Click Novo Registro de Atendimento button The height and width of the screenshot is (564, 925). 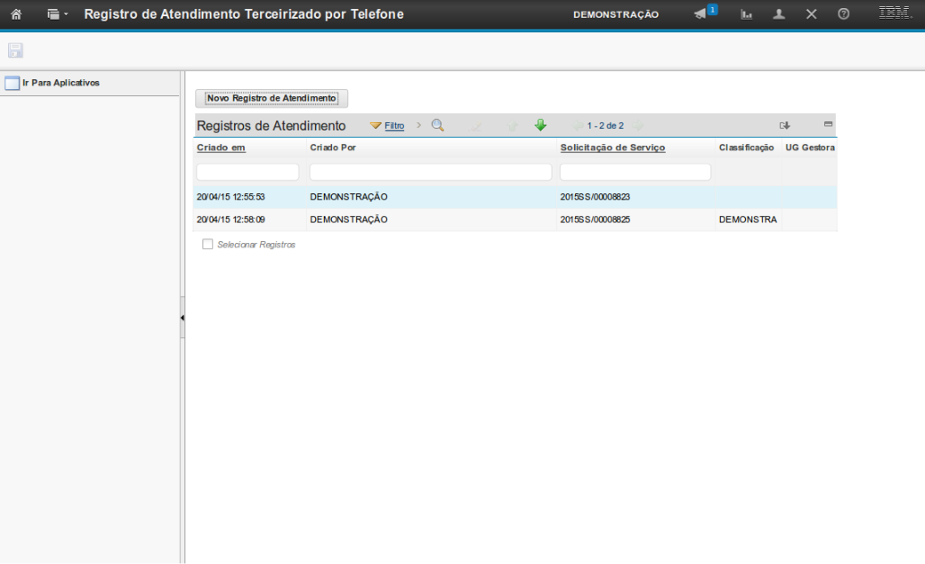click(272, 98)
